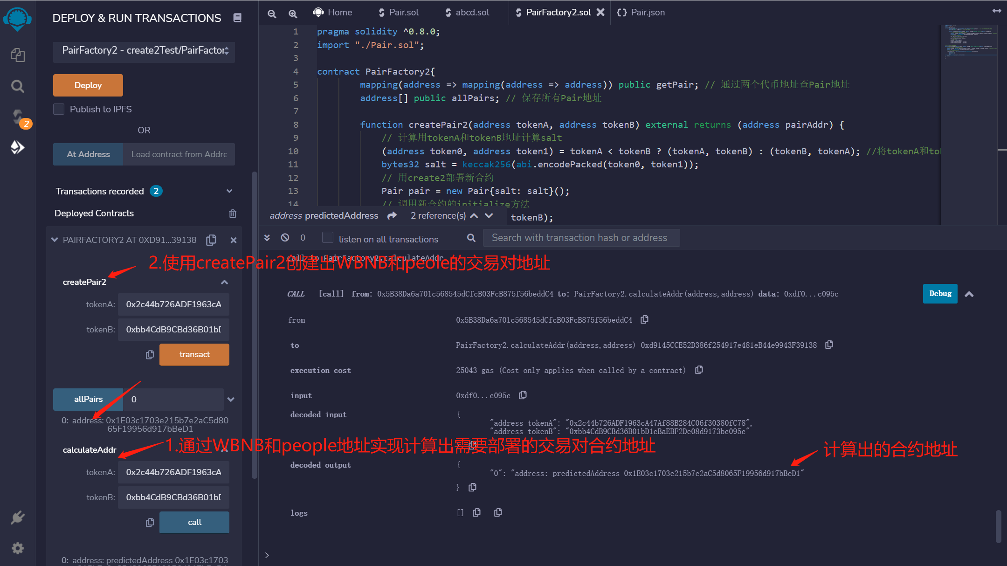
Task: Open the Search across files sidebar icon
Action: point(17,86)
